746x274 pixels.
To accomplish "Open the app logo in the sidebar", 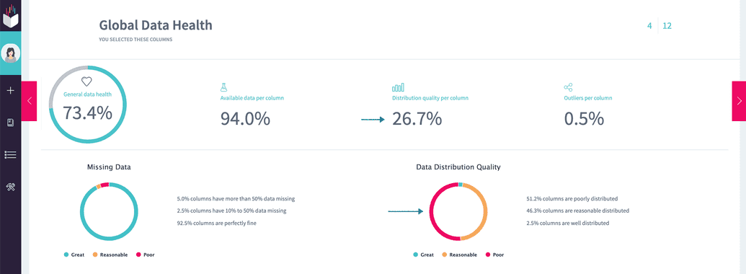I will [11, 16].
